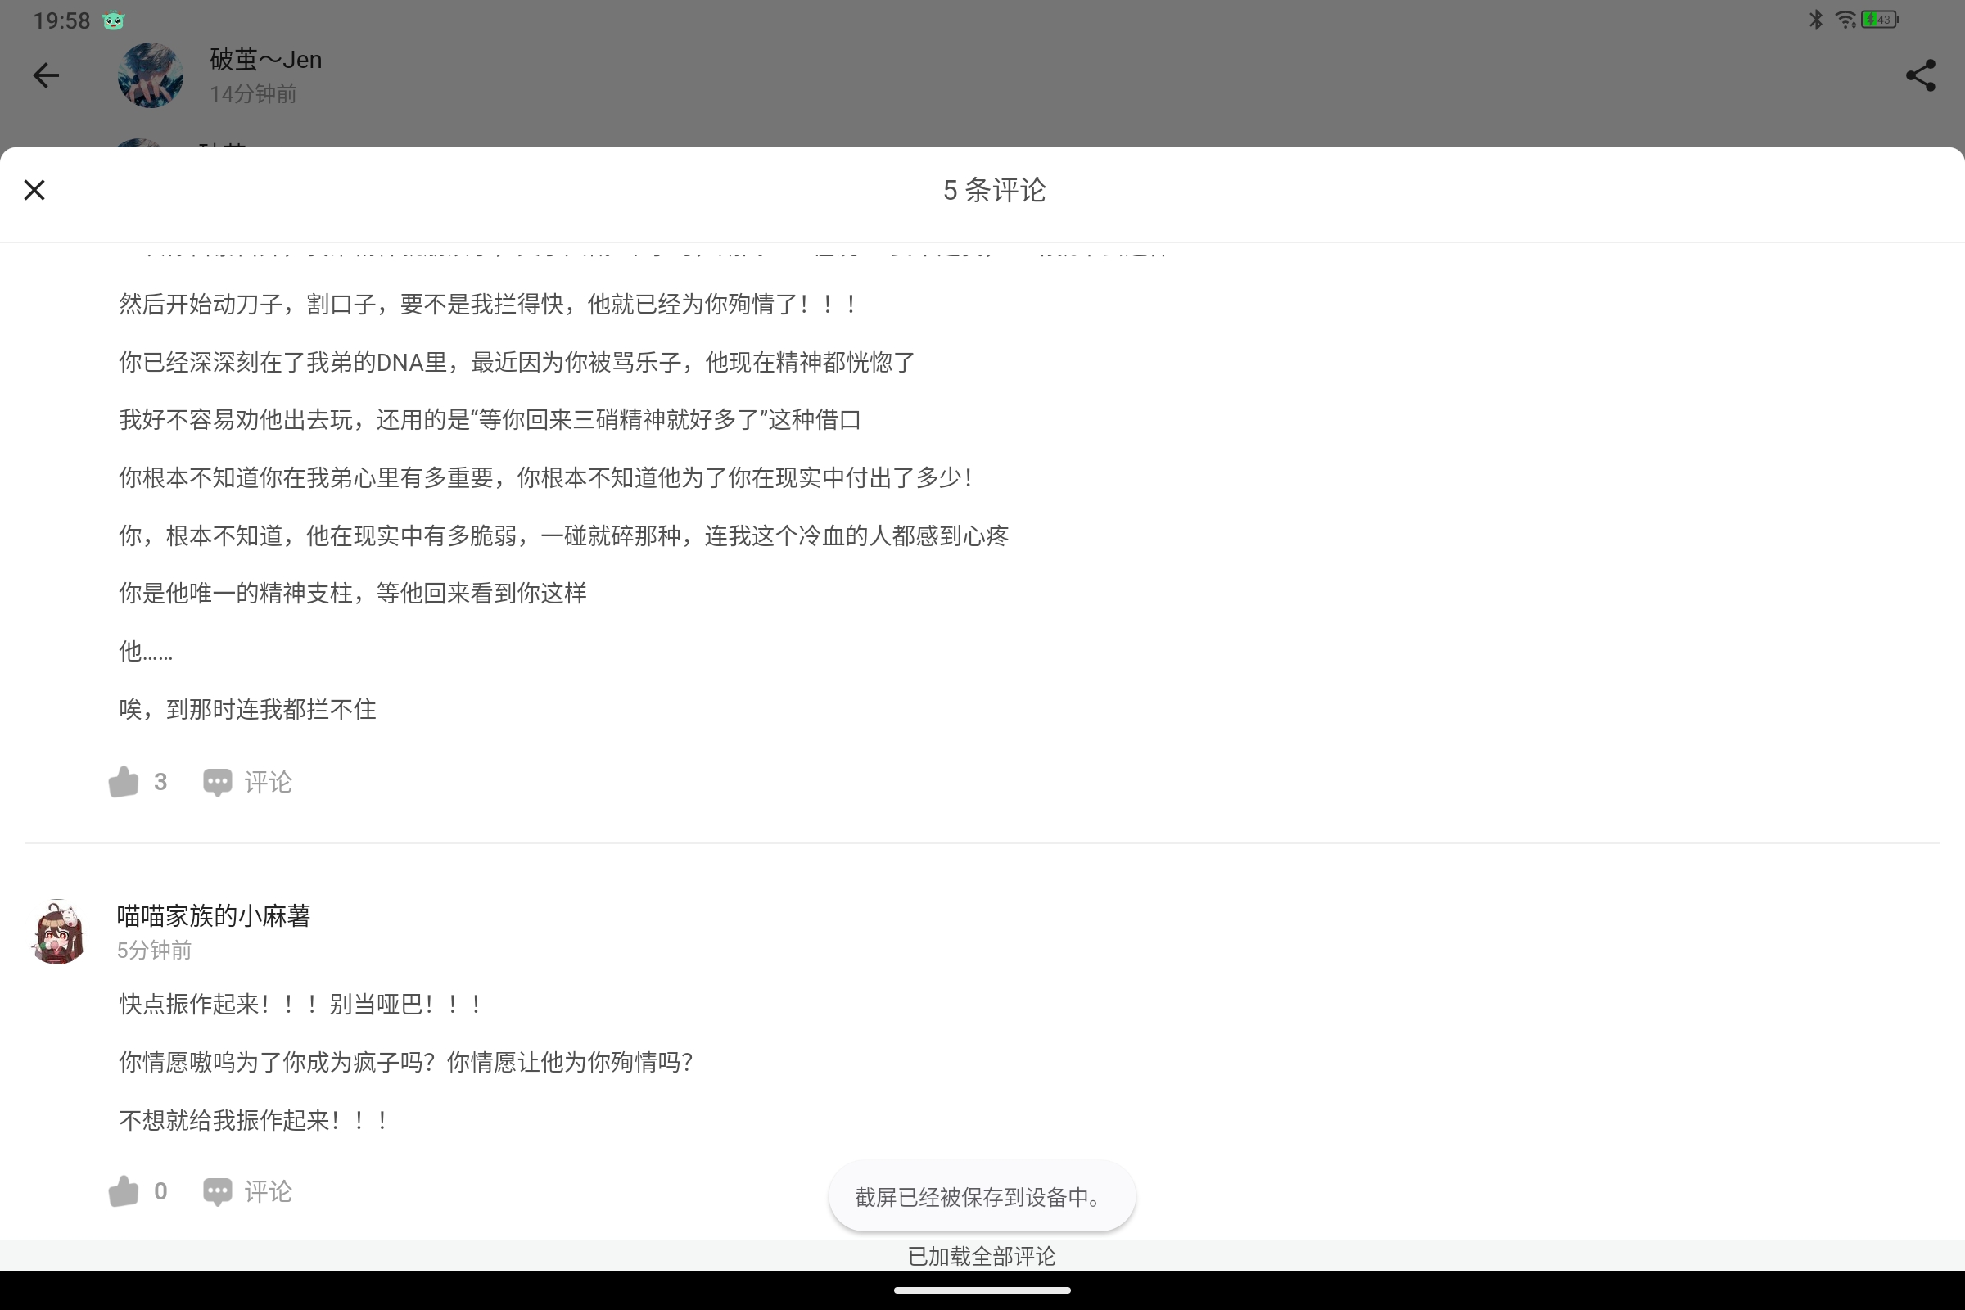Tap the battery indicator in status bar
Viewport: 1965px width, 1310px height.
coord(1880,20)
